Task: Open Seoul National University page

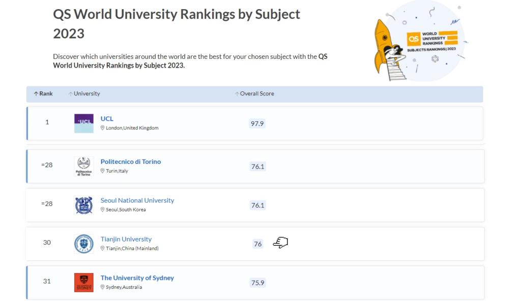Action: click(x=137, y=200)
